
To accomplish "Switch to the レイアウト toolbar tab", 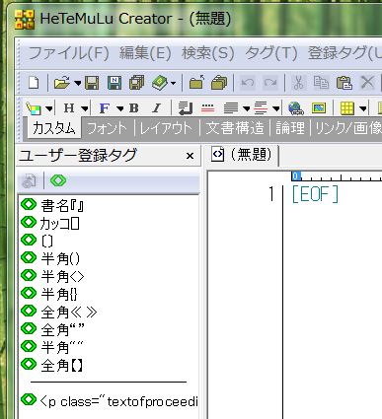I will point(167,128).
